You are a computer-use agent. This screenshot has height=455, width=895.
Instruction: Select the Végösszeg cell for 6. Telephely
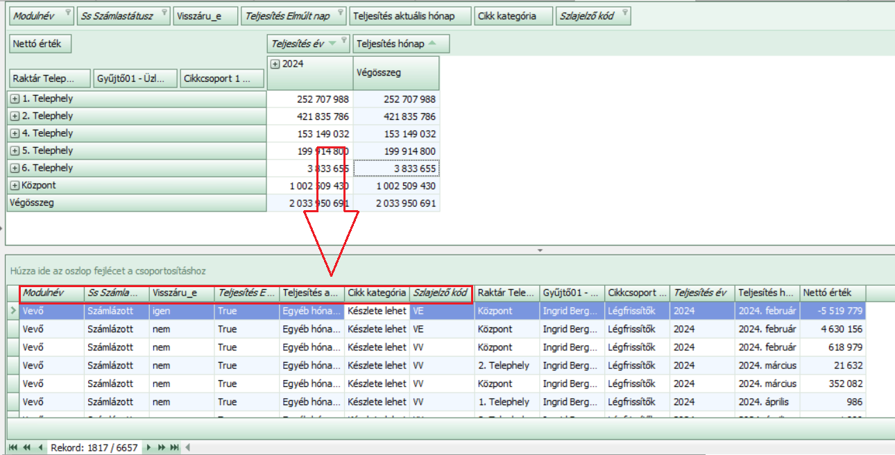pyautogui.click(x=396, y=169)
